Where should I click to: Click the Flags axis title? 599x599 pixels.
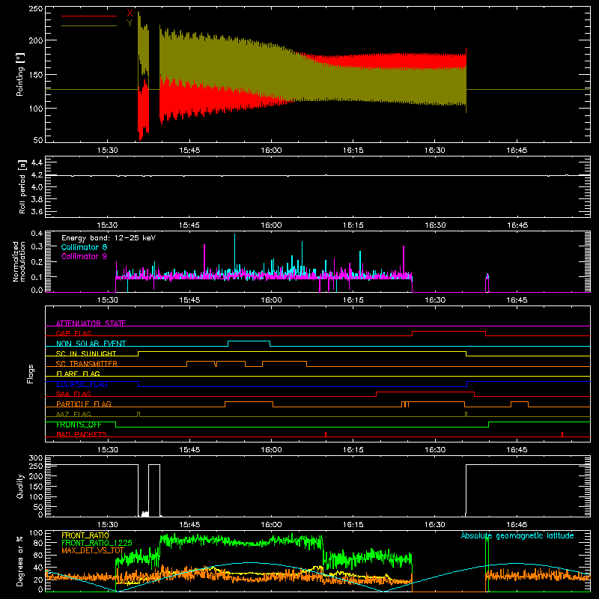pos(31,374)
